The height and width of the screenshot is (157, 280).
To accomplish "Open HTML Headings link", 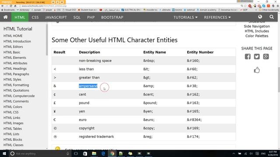I will click(15, 68).
